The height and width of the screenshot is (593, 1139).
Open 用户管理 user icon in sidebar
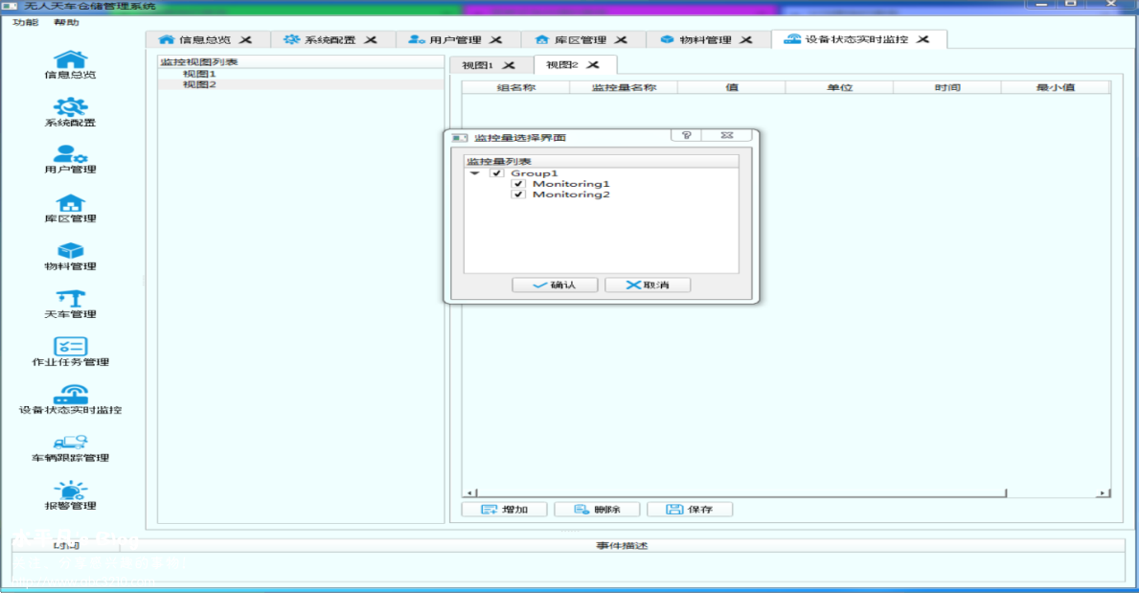70,154
